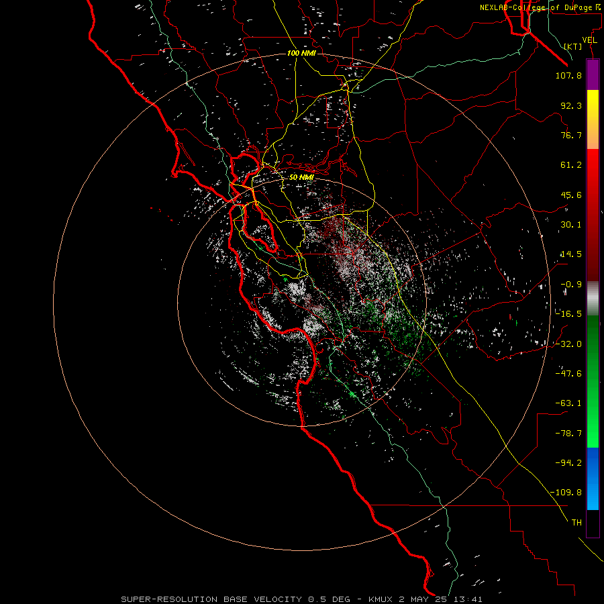The width and height of the screenshot is (604, 604).
Task: Click the red segment of velocity scale
Action: pos(593,215)
